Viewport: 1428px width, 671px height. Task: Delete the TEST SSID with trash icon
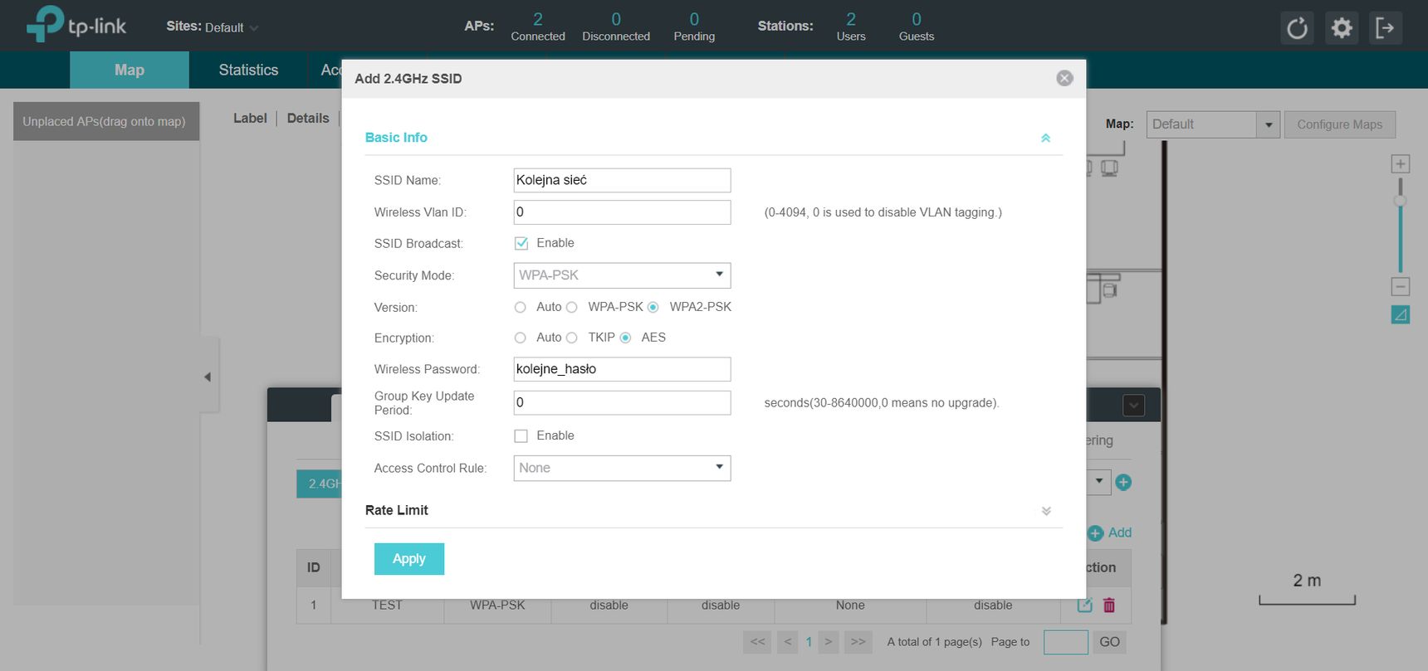point(1109,605)
